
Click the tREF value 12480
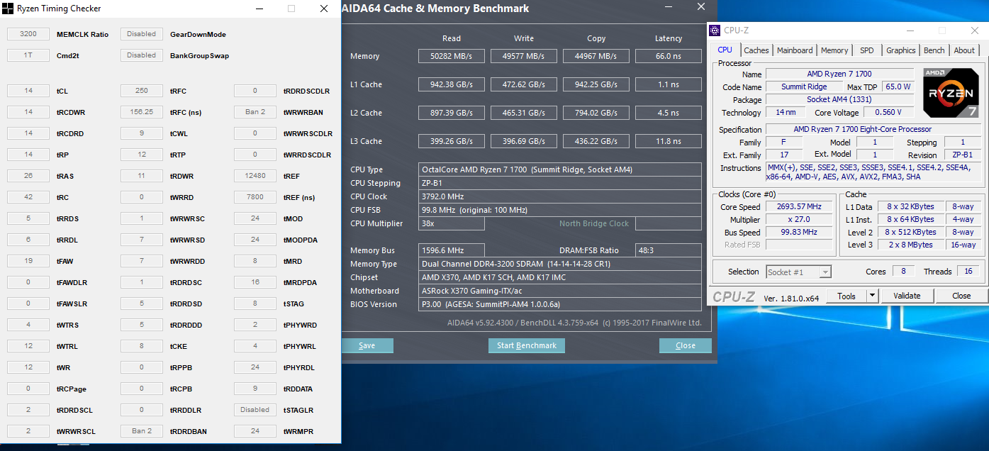point(255,176)
